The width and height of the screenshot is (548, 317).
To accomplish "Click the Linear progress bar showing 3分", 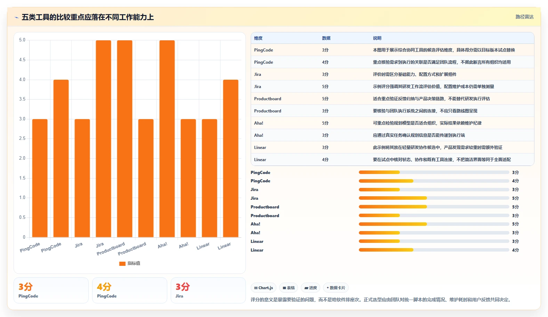I will click(434, 241).
